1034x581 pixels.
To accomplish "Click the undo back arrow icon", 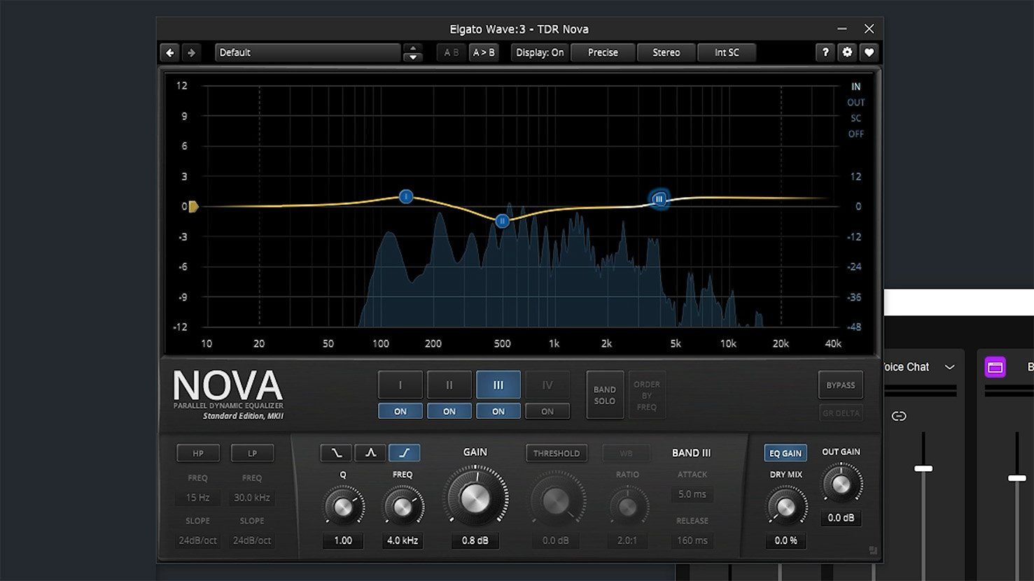I will [169, 52].
